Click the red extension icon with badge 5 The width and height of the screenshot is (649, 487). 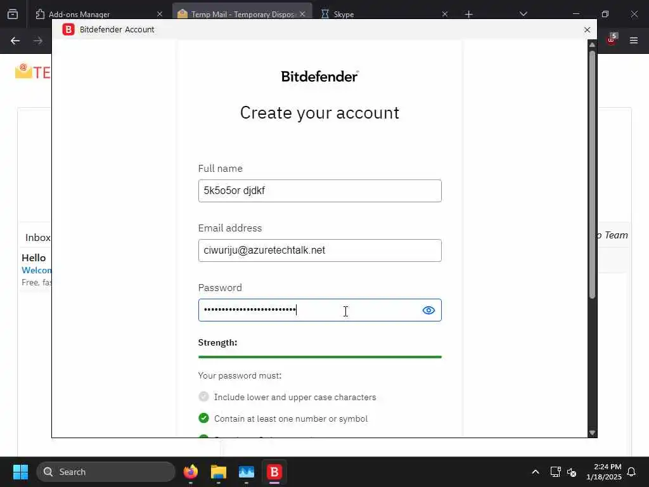(612, 39)
